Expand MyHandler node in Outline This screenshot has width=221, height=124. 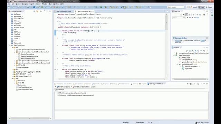tap(180, 69)
